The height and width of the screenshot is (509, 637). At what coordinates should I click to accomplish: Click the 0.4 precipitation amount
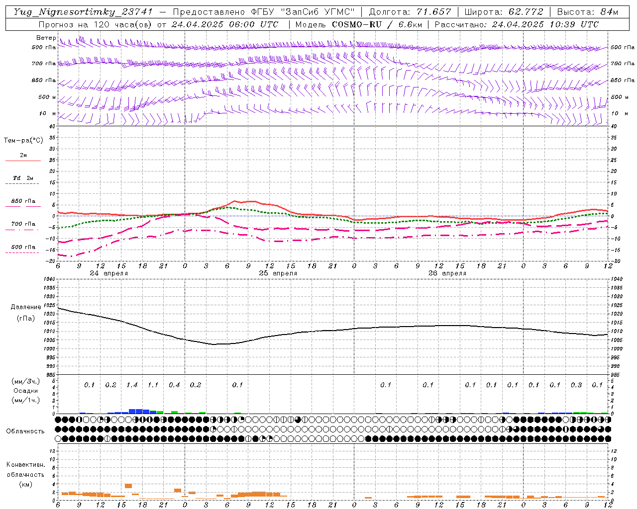(174, 385)
